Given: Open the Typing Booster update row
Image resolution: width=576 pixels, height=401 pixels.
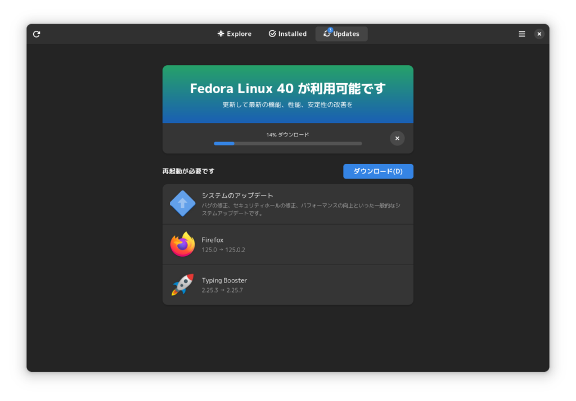Looking at the screenshot, I should pos(287,285).
